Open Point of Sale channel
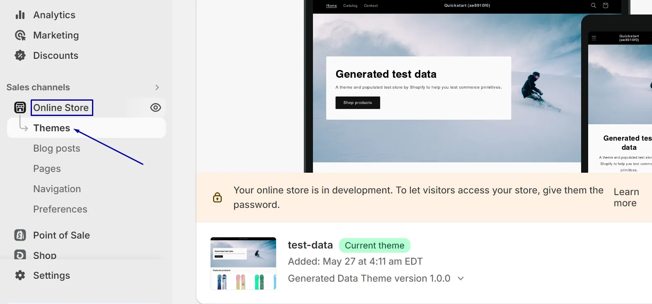The height and width of the screenshot is (304, 652). 61,235
